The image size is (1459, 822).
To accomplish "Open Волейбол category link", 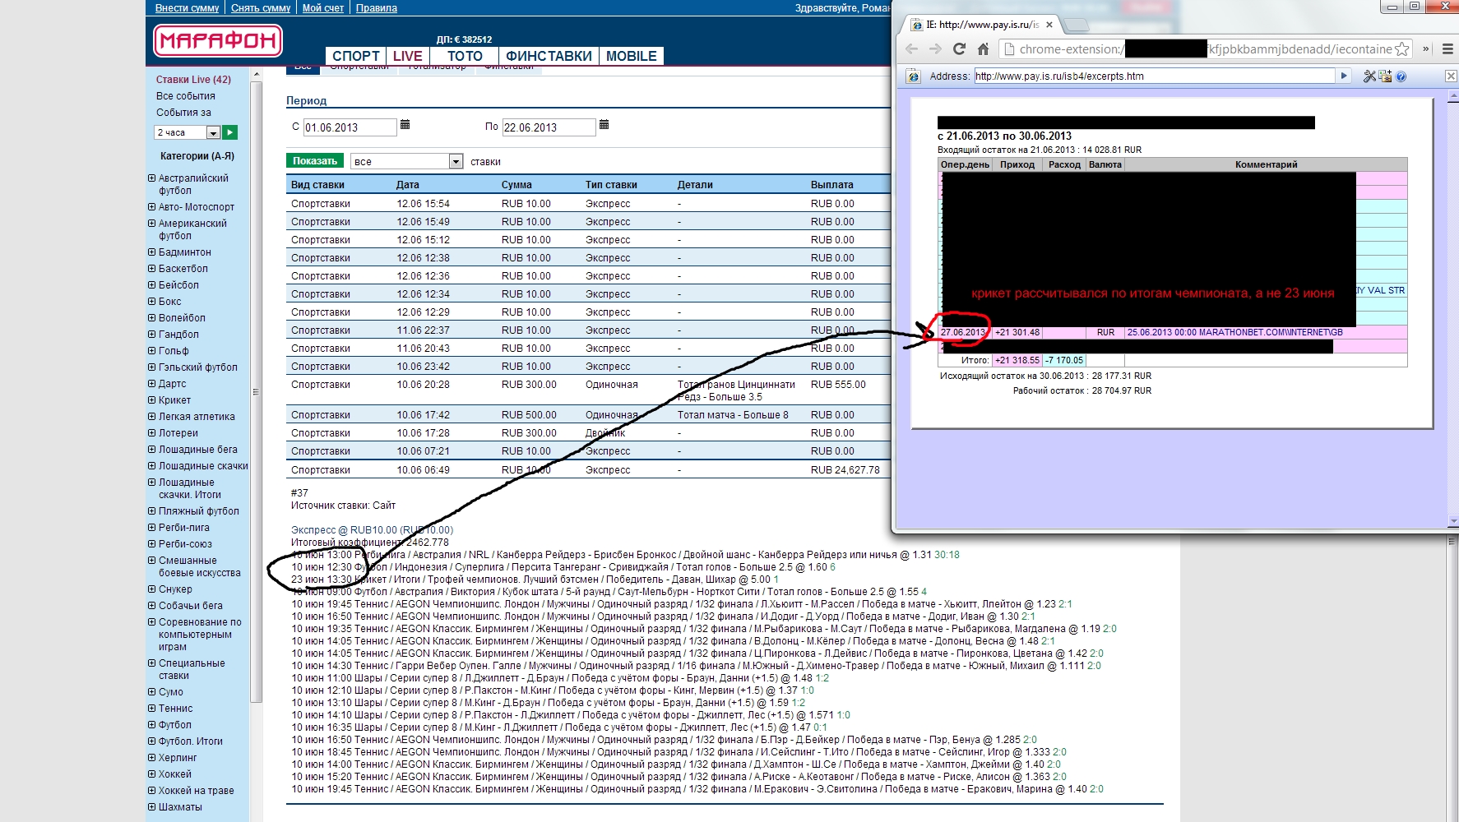I will (x=182, y=318).
